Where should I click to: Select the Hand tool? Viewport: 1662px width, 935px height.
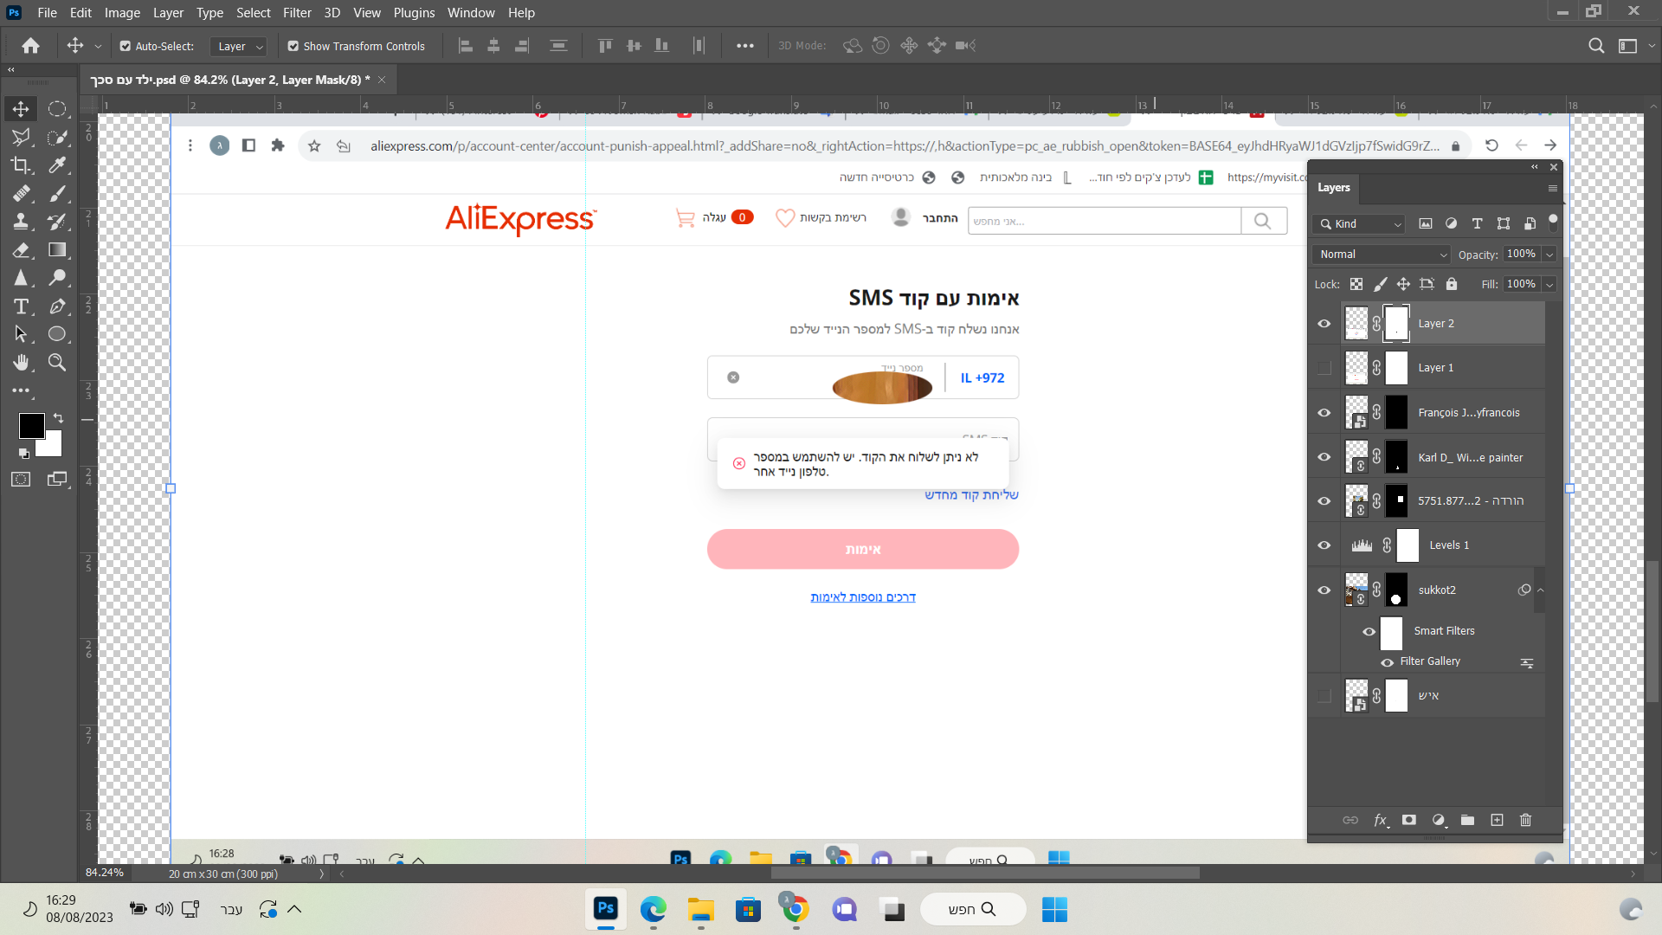point(21,363)
